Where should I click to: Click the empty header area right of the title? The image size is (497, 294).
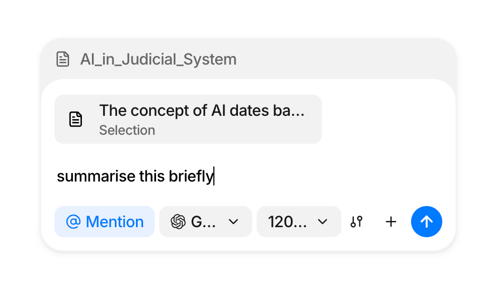point(345,59)
